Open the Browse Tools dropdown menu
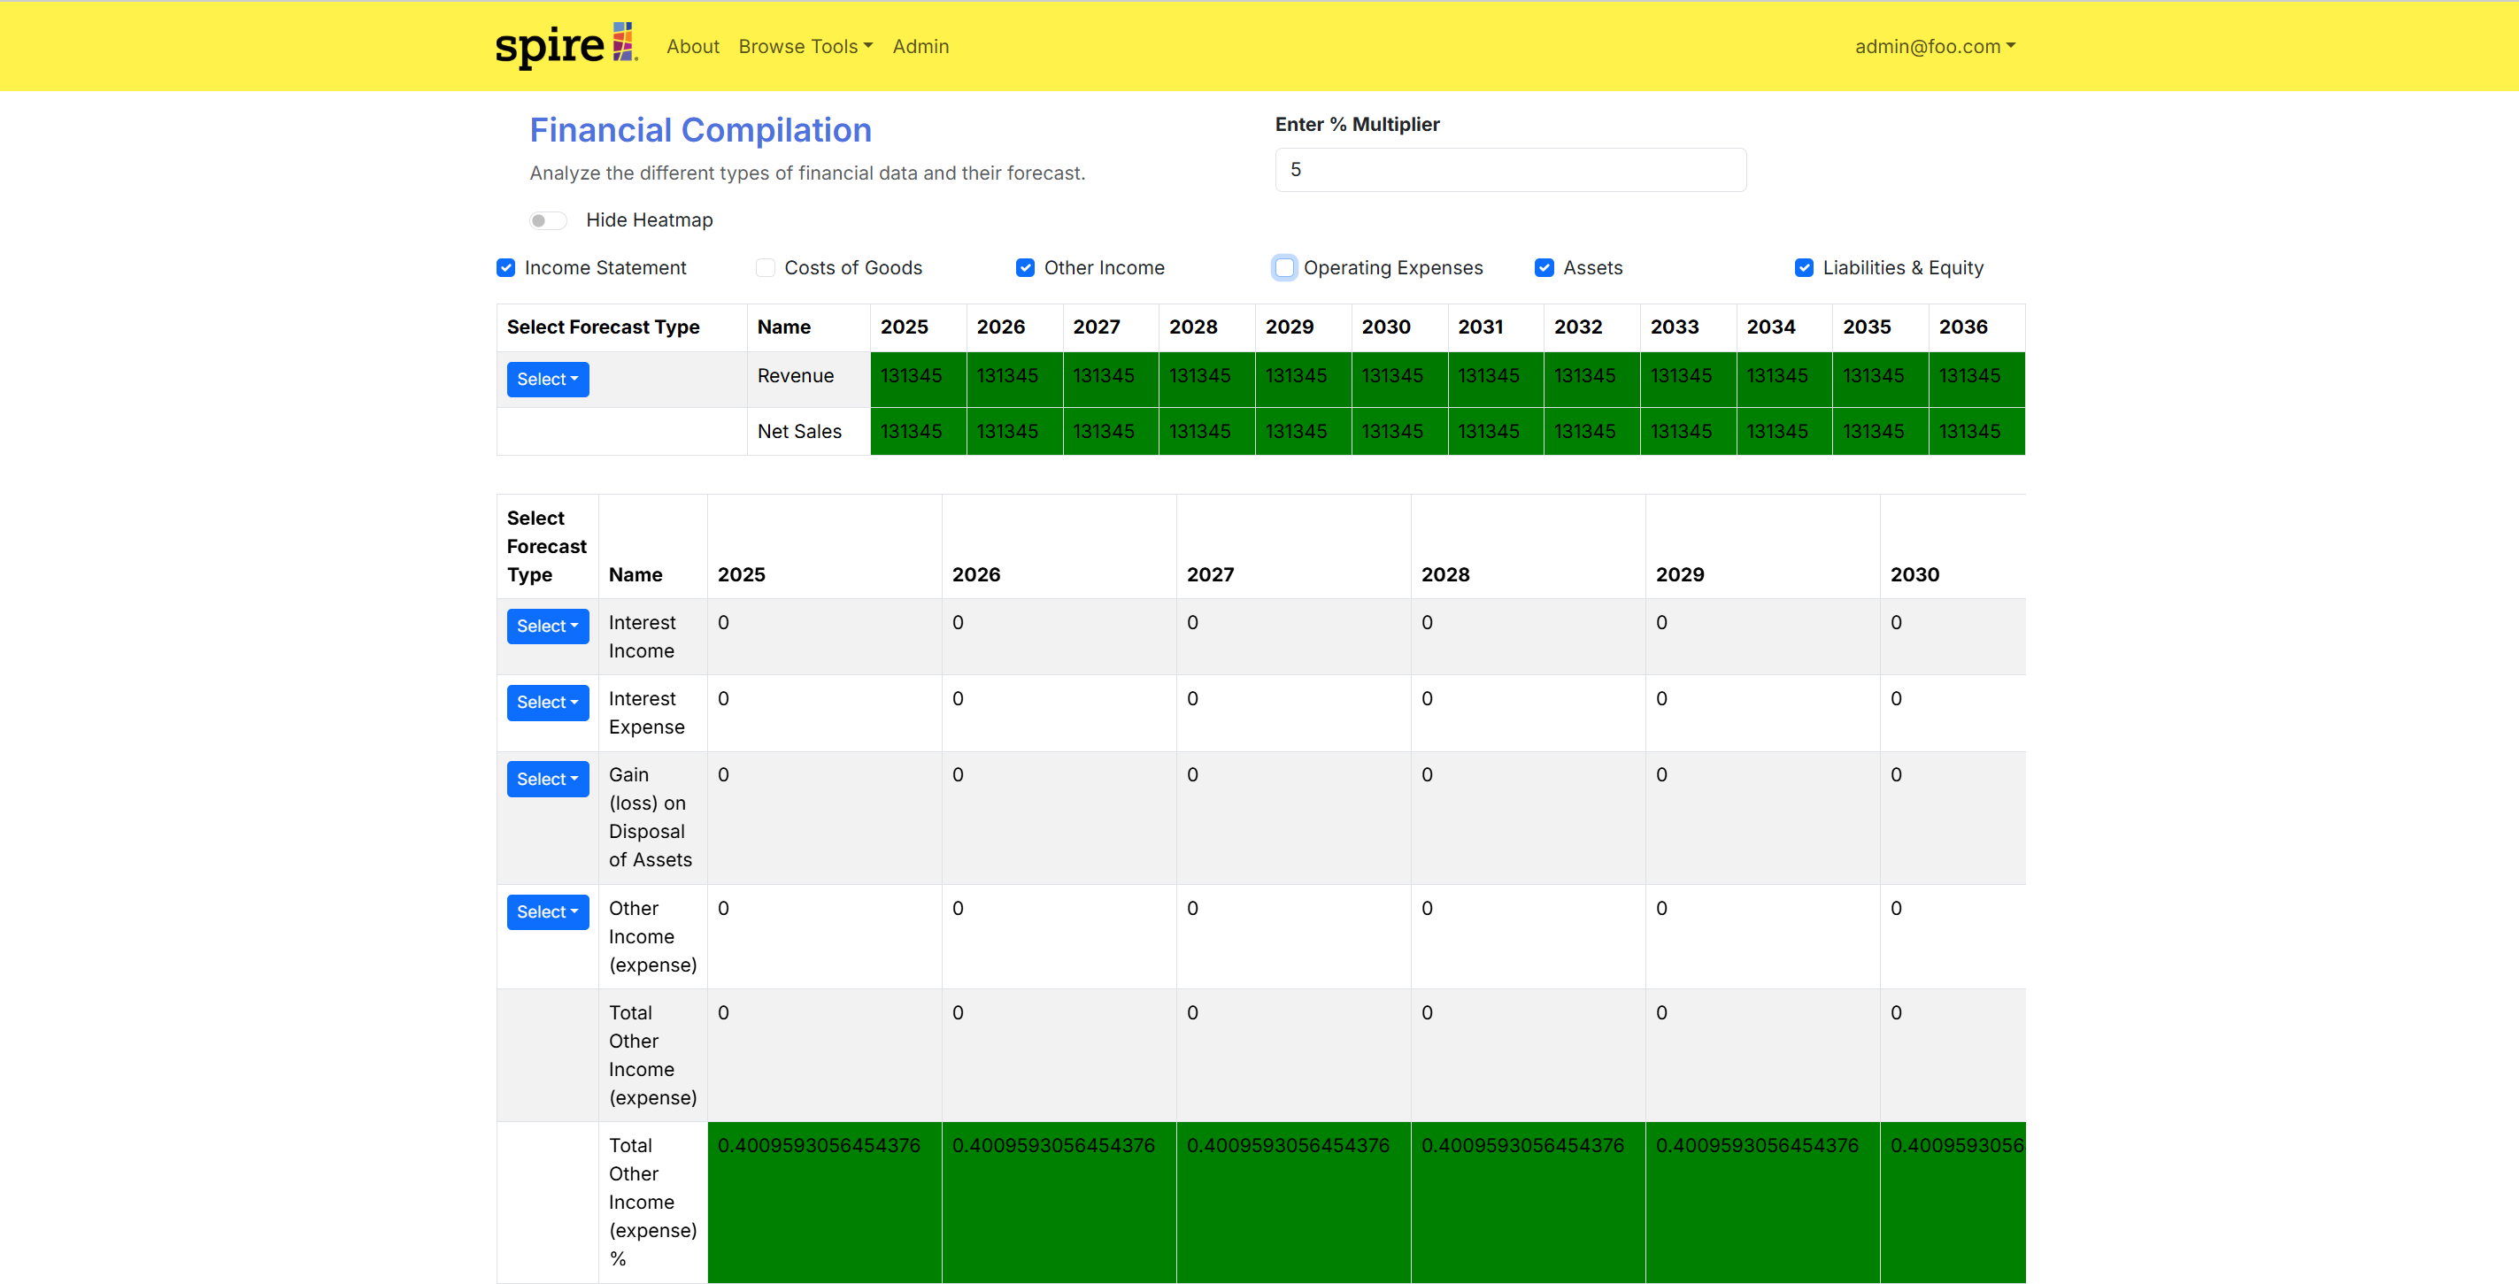2519x1284 pixels. pos(805,46)
